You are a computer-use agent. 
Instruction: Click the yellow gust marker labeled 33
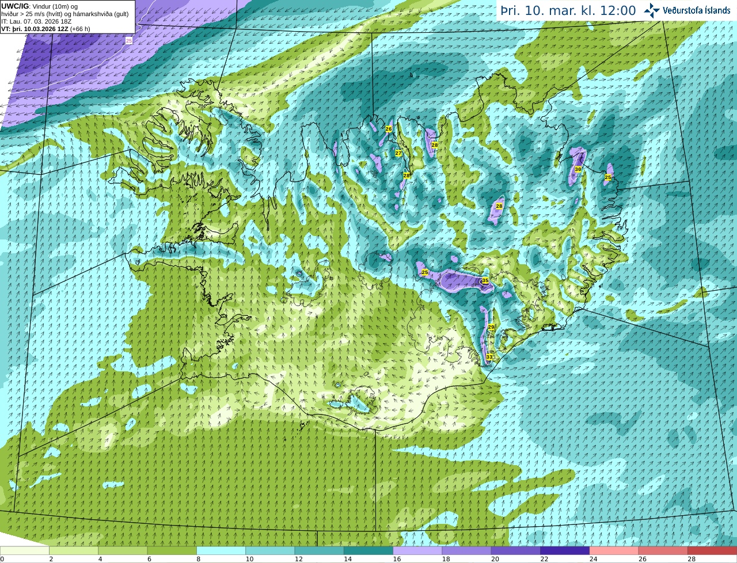(x=489, y=357)
